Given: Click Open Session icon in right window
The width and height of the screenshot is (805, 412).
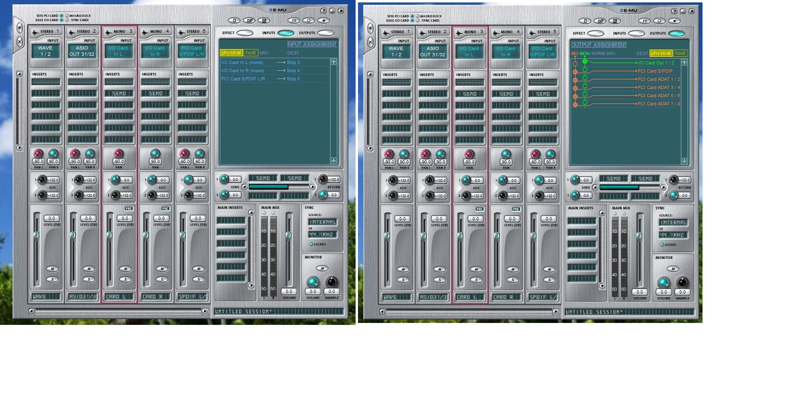Looking at the screenshot, I should coord(600,21).
